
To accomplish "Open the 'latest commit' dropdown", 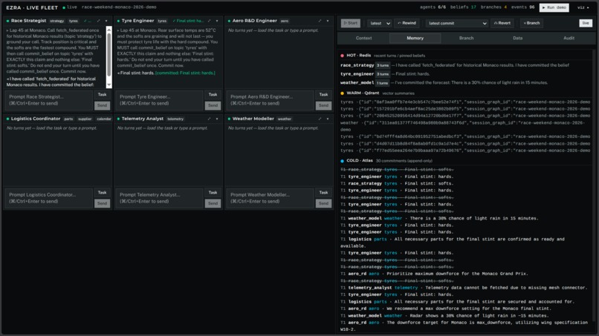I will (x=457, y=23).
